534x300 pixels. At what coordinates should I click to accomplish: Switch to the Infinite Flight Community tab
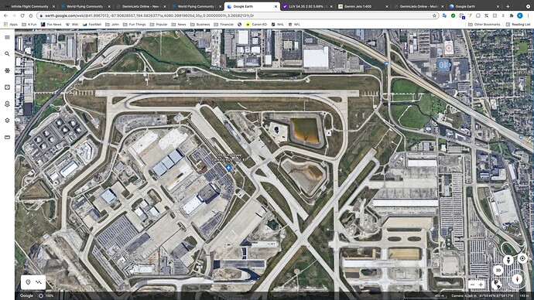(x=29, y=6)
